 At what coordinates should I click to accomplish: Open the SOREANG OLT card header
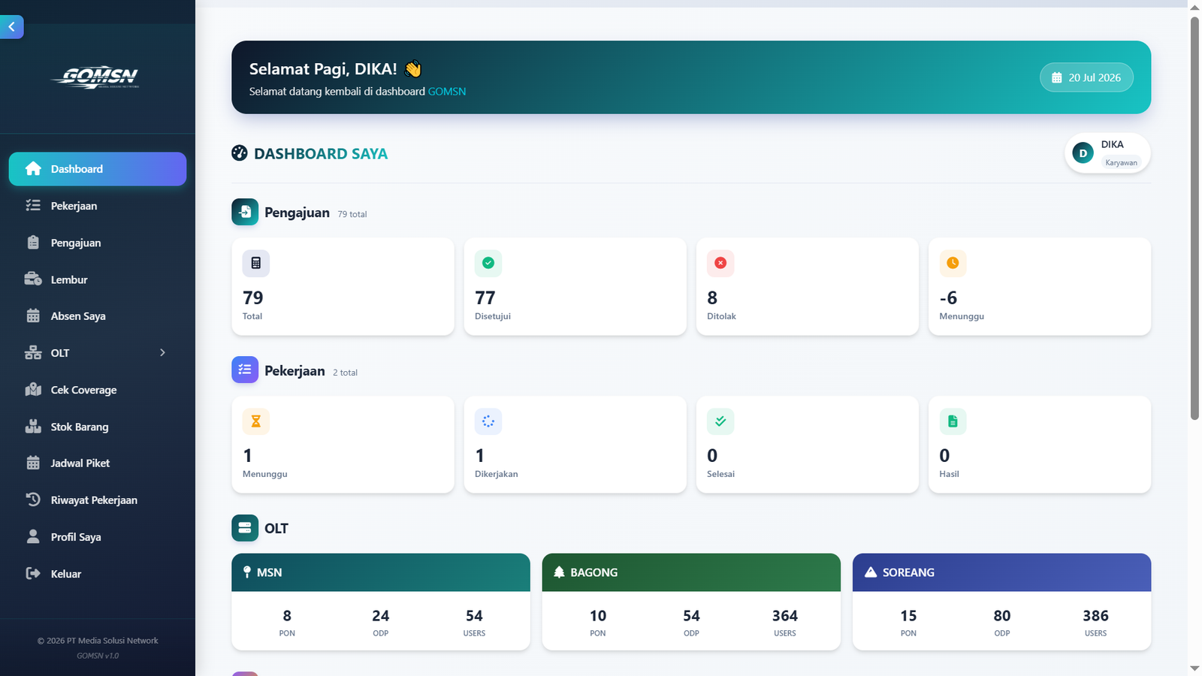click(x=1001, y=572)
